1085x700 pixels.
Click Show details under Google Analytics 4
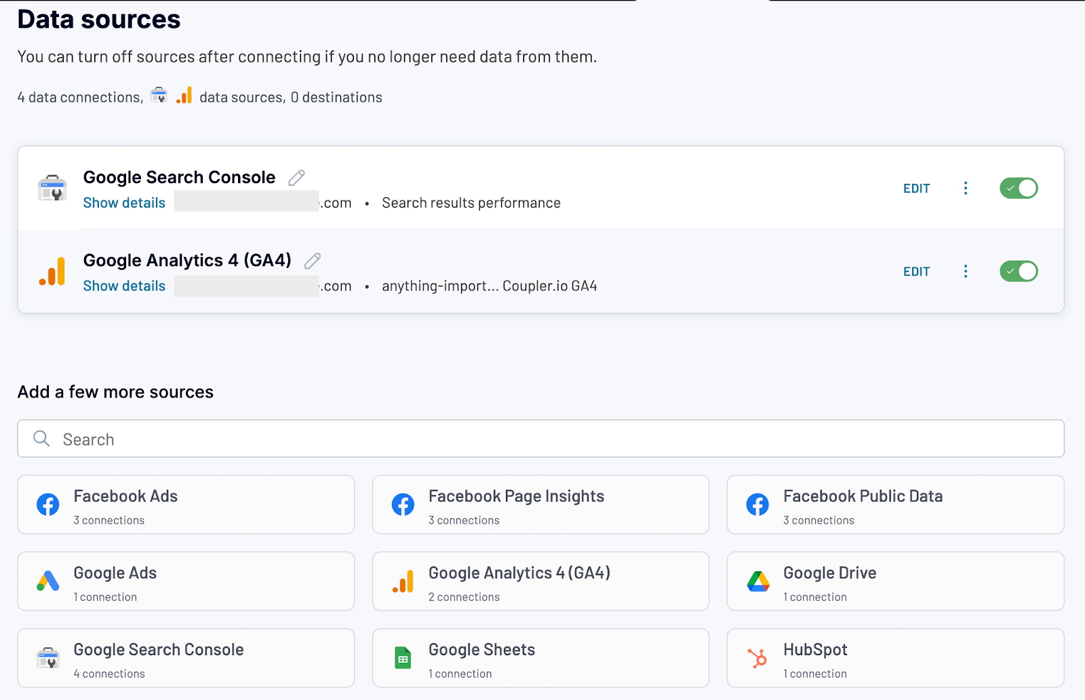tap(124, 286)
